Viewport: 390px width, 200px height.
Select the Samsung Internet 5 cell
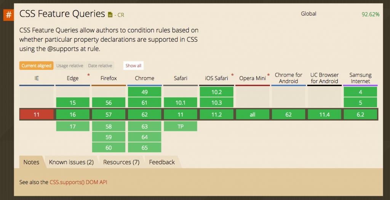[360, 102]
